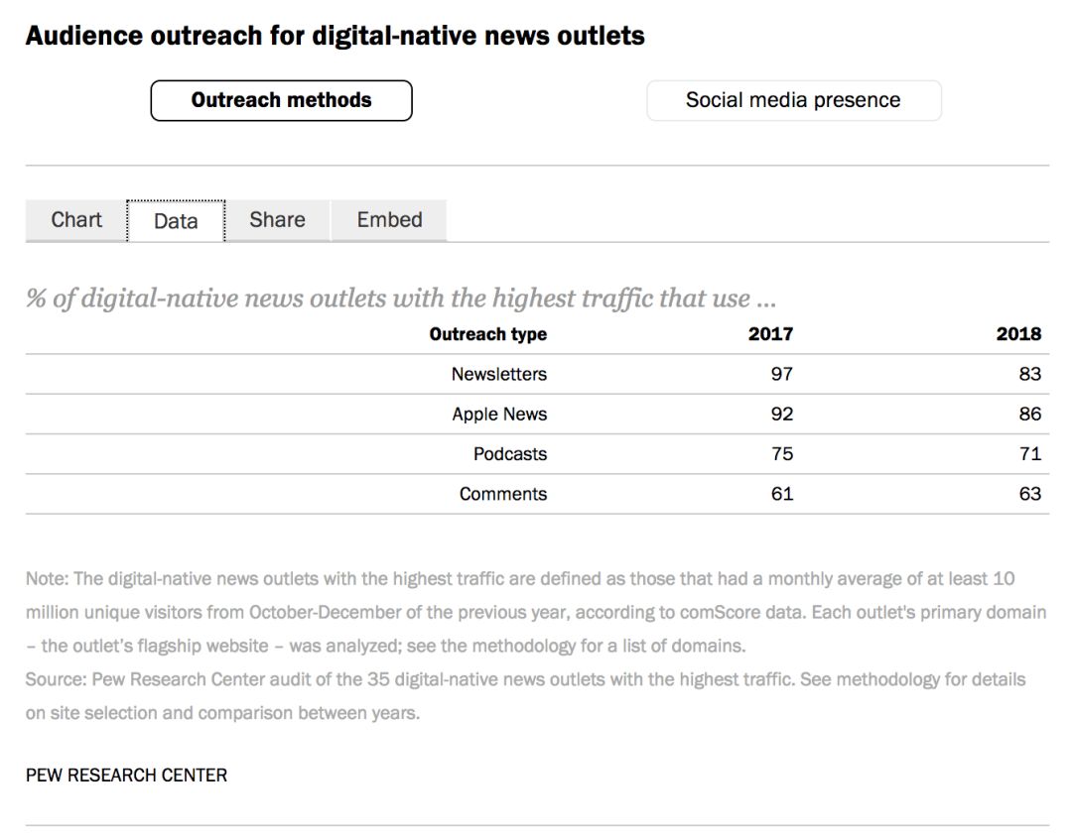
Task: Click Apple News 2018 value 86
Action: tap(1030, 414)
